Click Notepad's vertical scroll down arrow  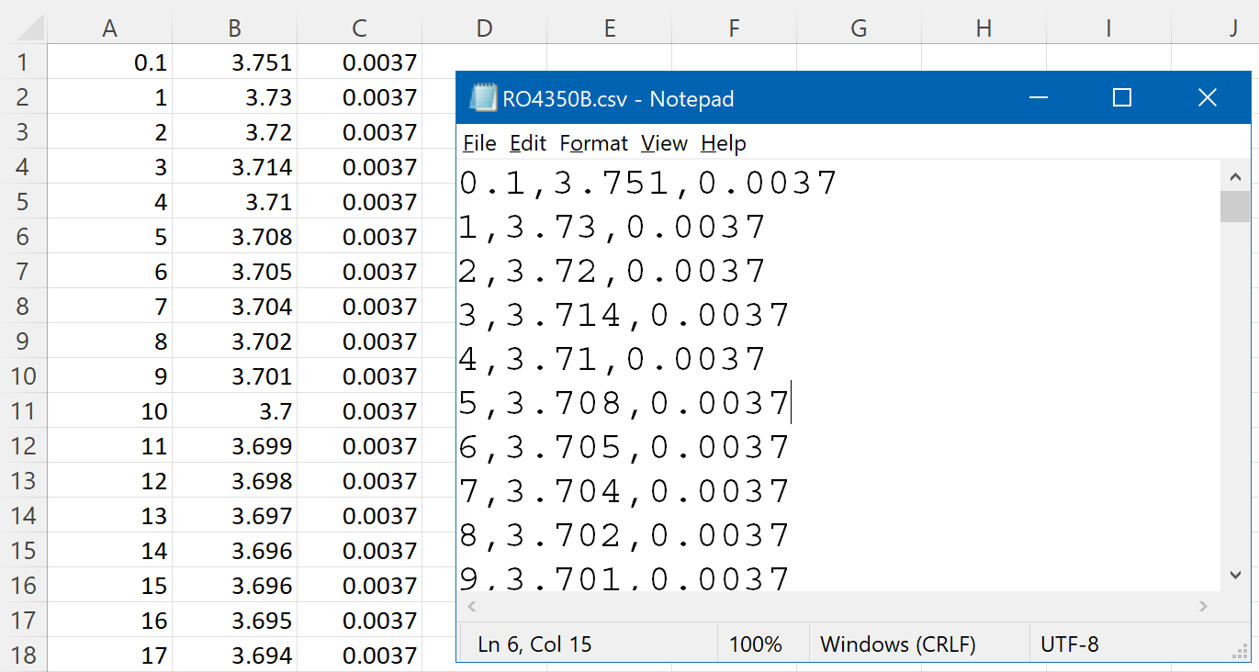[x=1235, y=575]
